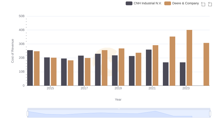Click left handle of the zoom slider
Screen dimensions: 215x124
pyautogui.click(x=28, y=114)
